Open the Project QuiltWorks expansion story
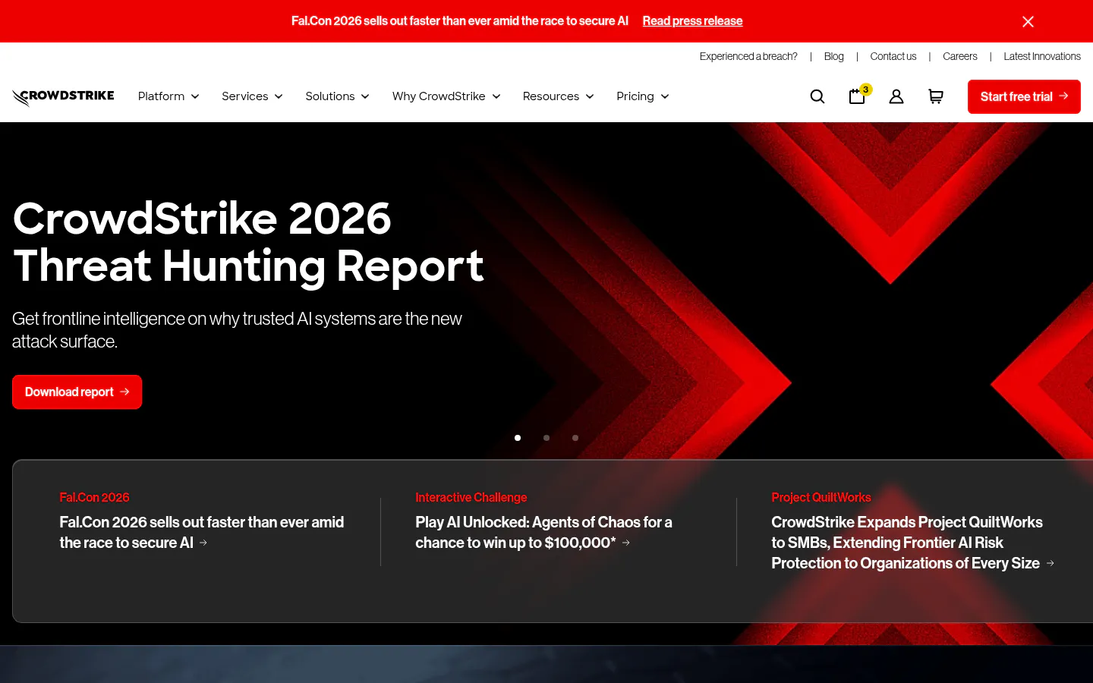Screen dimensions: 1093x683 click(913, 543)
